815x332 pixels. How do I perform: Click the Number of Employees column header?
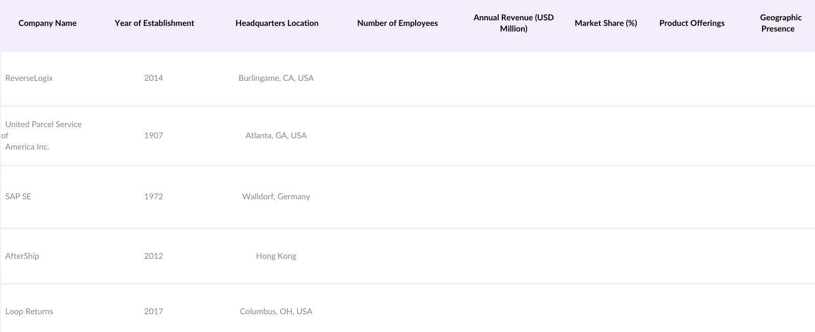397,23
